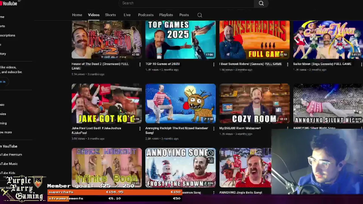The image size is (363, 204).
Task: Open Home in the left sidebar
Action: pos(2,17)
